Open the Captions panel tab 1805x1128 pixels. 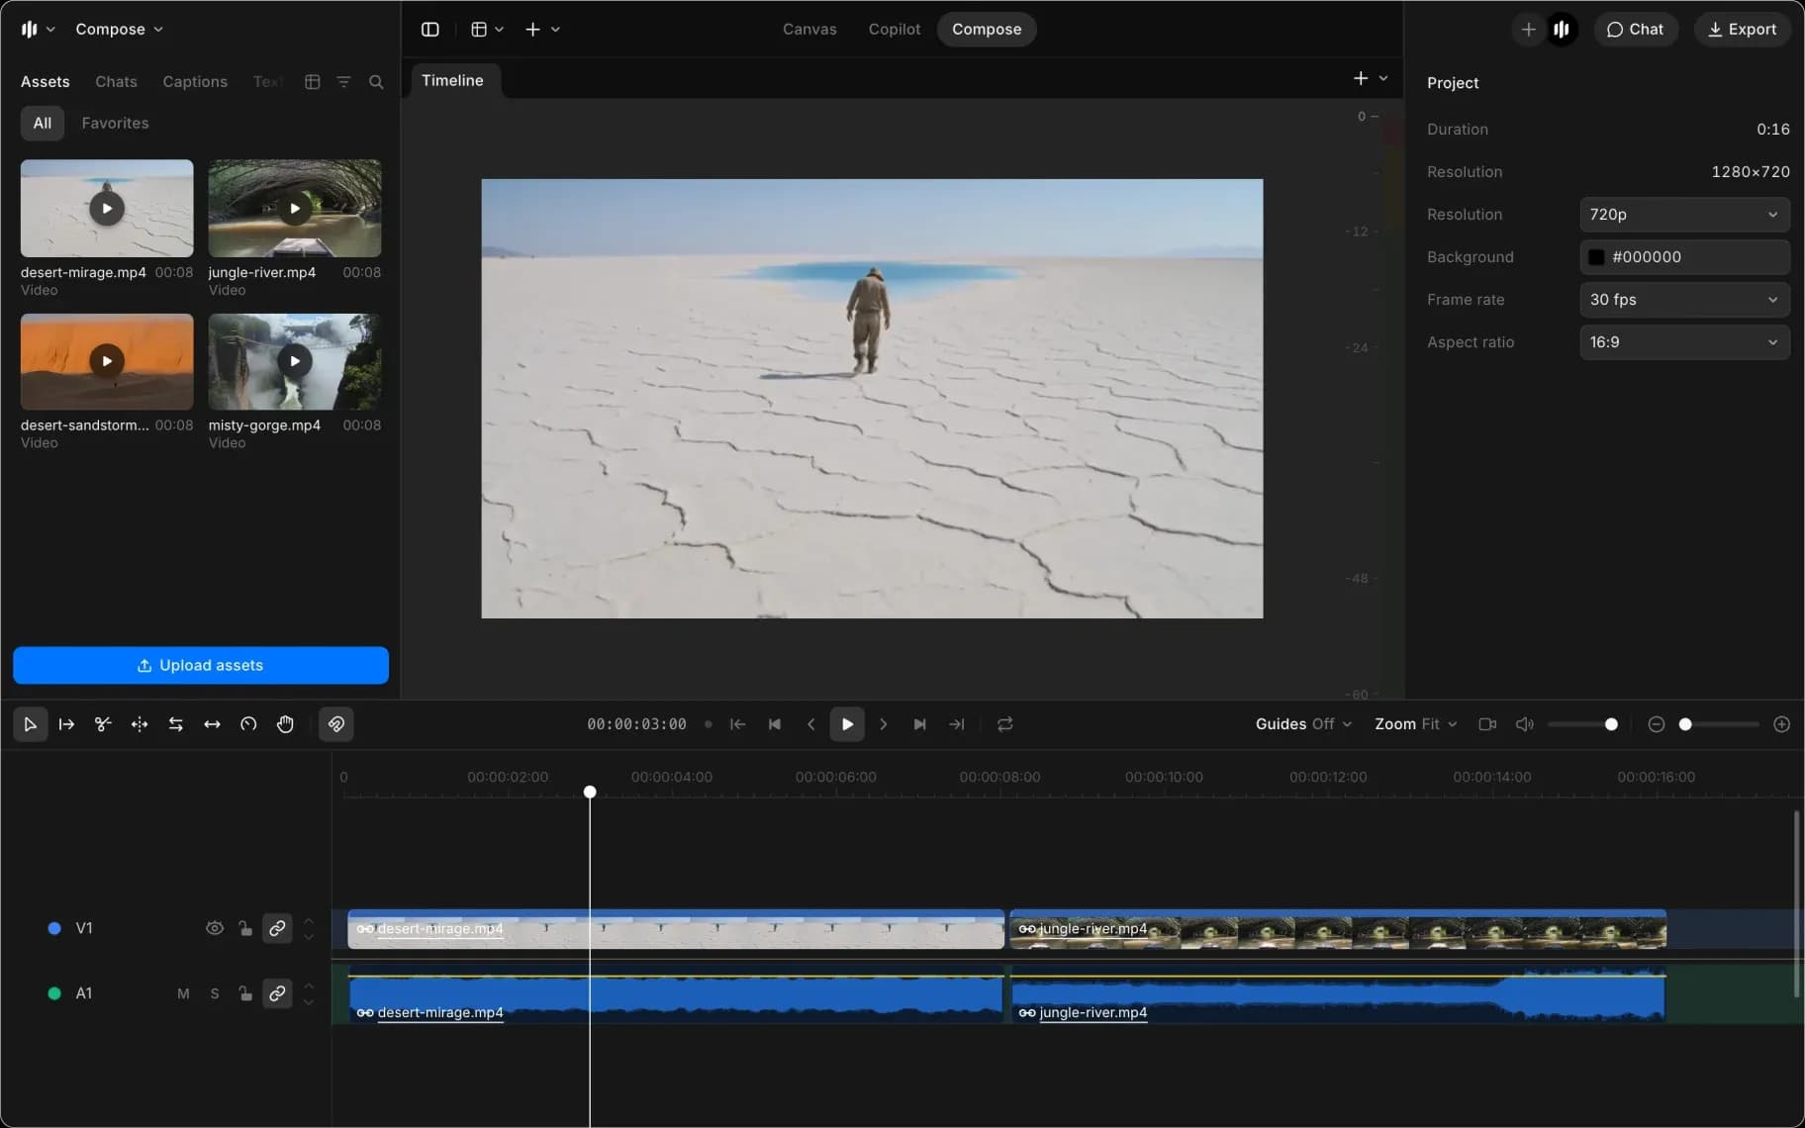[195, 82]
